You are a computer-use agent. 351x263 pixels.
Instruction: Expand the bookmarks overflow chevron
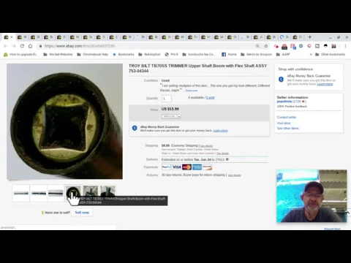coord(311,54)
